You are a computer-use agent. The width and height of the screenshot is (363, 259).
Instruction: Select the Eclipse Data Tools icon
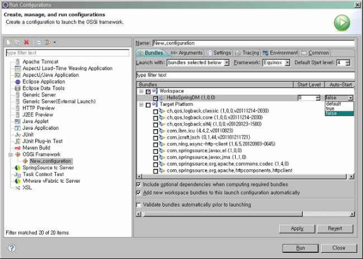(18, 88)
